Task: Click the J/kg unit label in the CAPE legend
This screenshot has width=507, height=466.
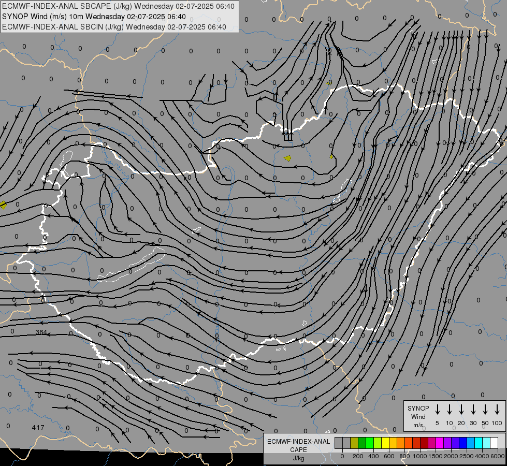Action: click(x=298, y=458)
